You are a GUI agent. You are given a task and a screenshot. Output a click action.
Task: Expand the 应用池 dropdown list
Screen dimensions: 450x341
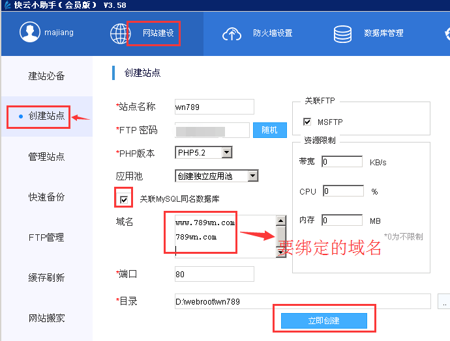(253, 176)
